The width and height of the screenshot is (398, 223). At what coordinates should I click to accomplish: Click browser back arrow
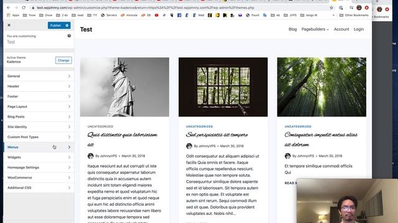point(8,7)
